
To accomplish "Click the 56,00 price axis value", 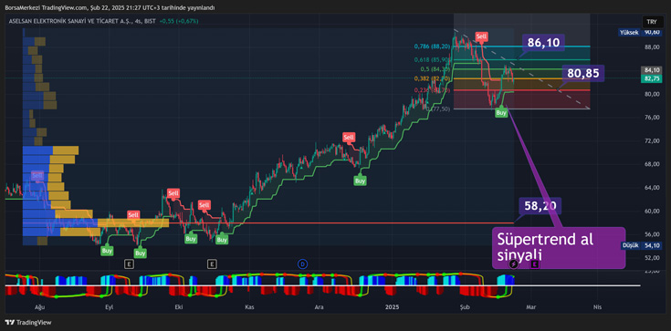I will [x=652, y=234].
